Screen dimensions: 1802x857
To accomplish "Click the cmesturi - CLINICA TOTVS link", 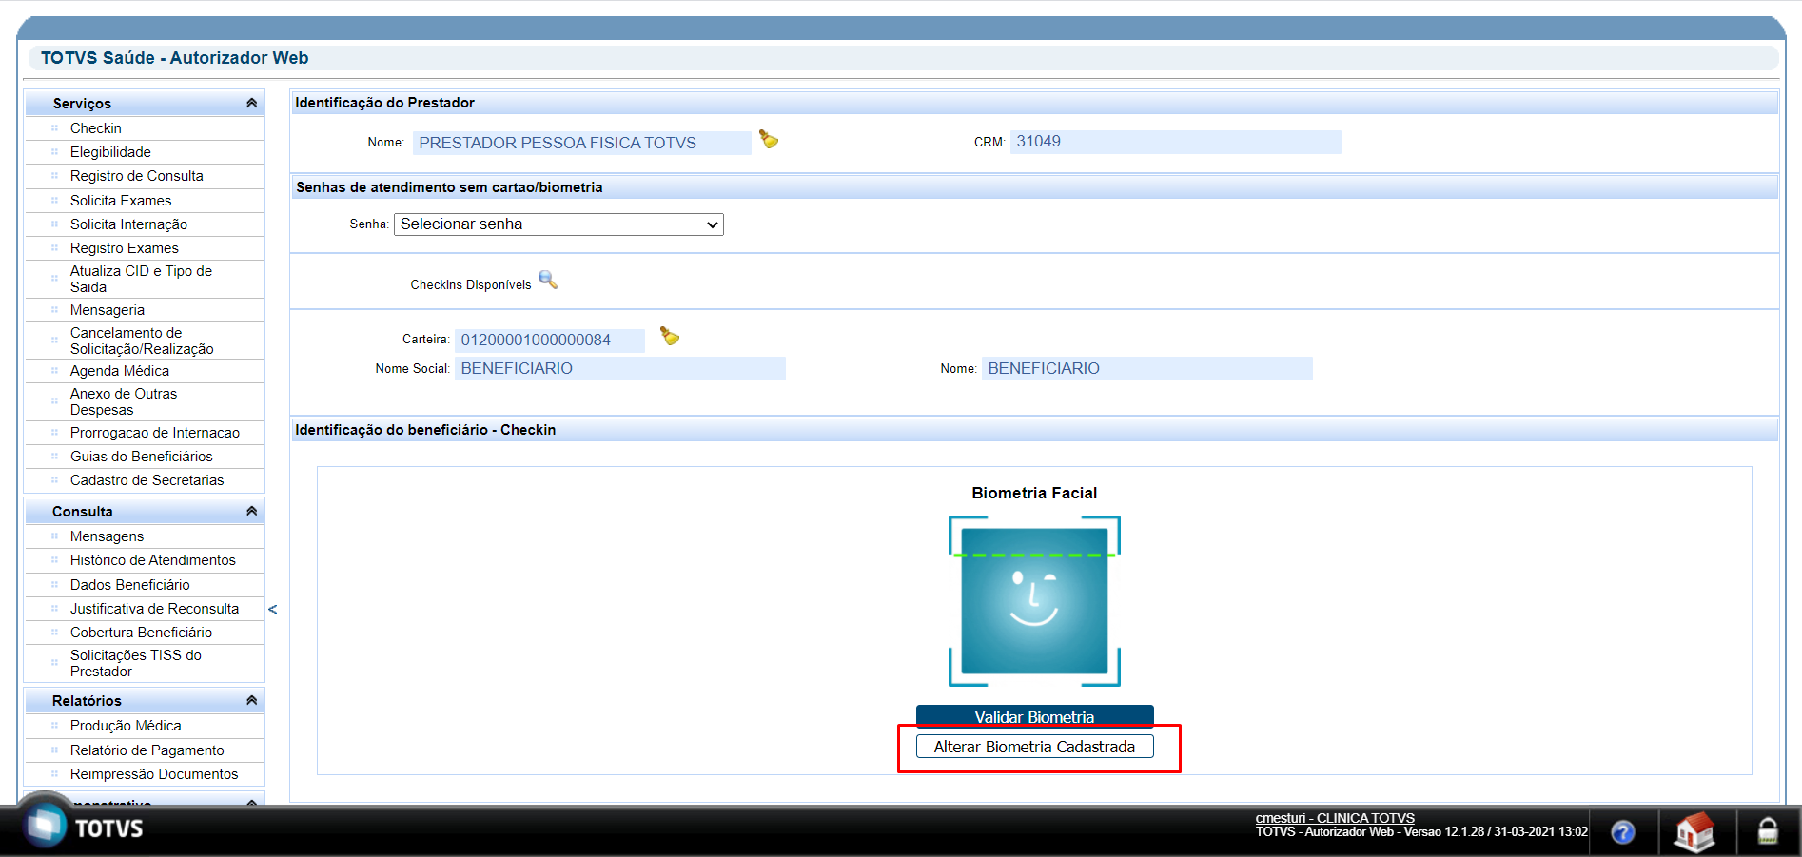I will pyautogui.click(x=1335, y=818).
